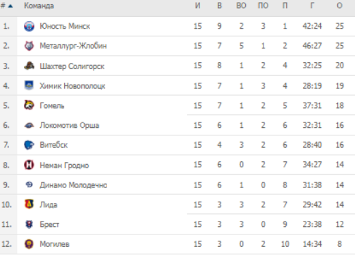Click the Шахтер Солигорск team logo
Image resolution: width=355 pixels, height=255 pixels.
(29, 66)
